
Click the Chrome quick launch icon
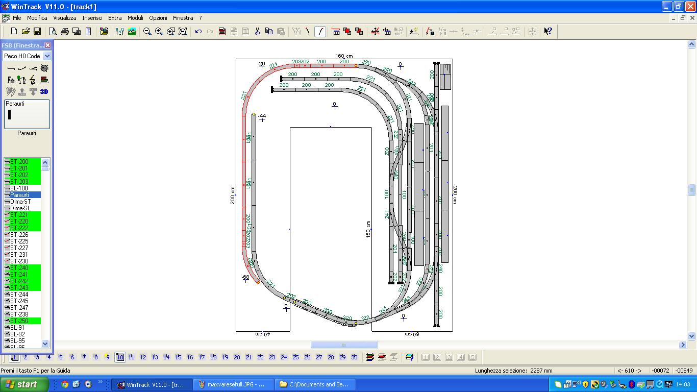[x=65, y=384]
